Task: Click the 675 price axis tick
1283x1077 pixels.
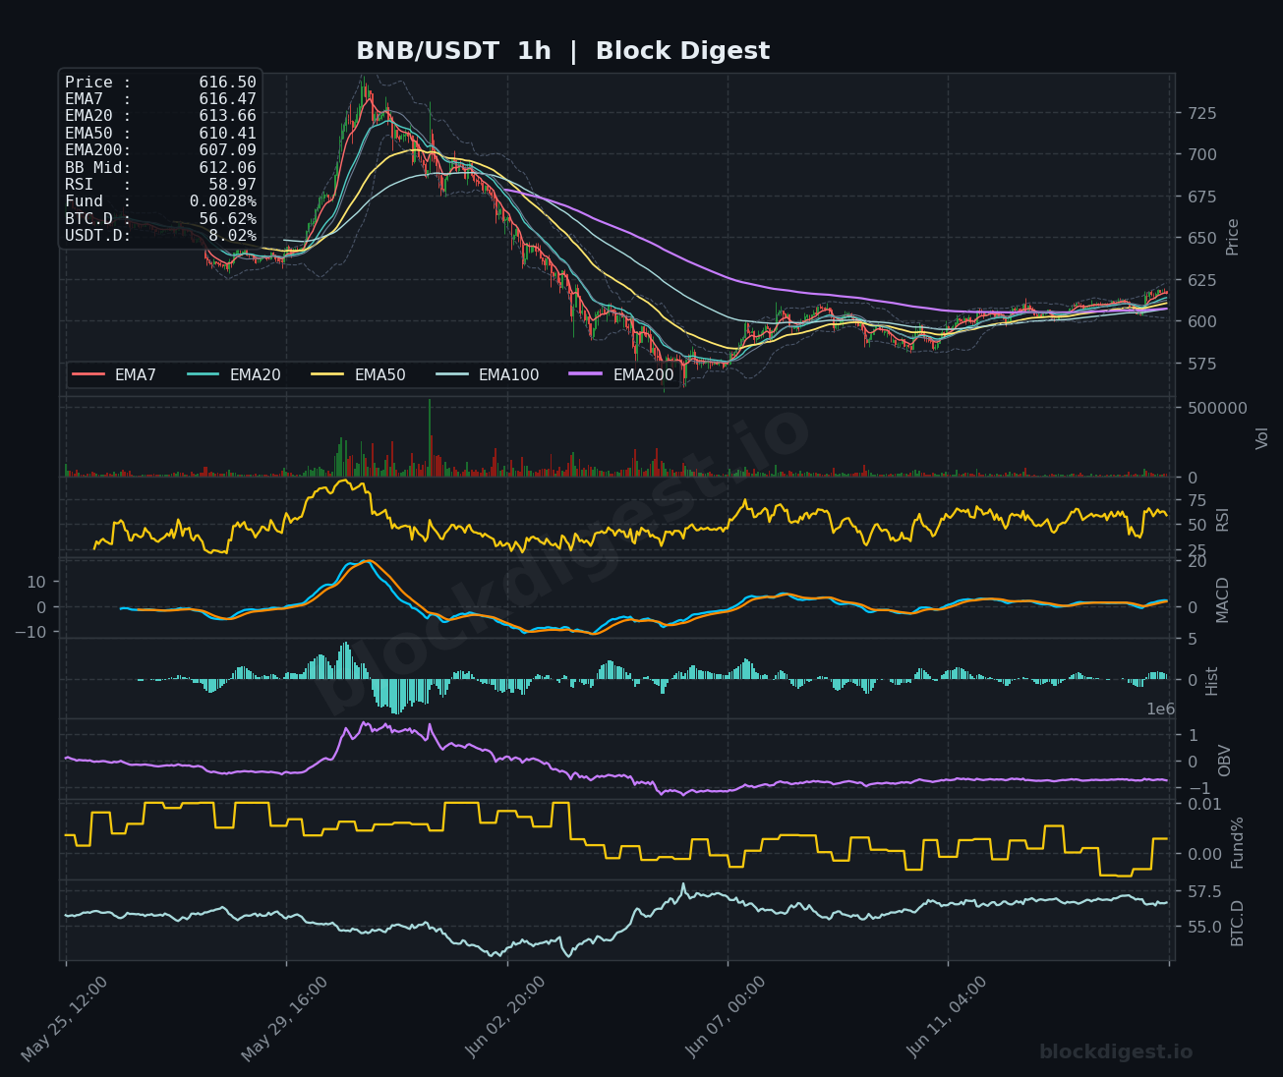Action: tap(1201, 197)
